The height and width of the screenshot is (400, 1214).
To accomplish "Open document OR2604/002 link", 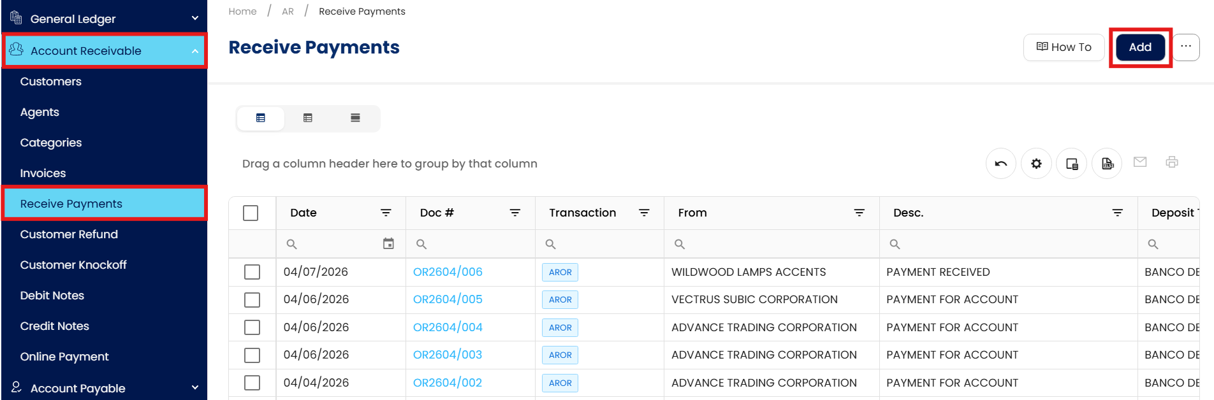I will point(448,383).
